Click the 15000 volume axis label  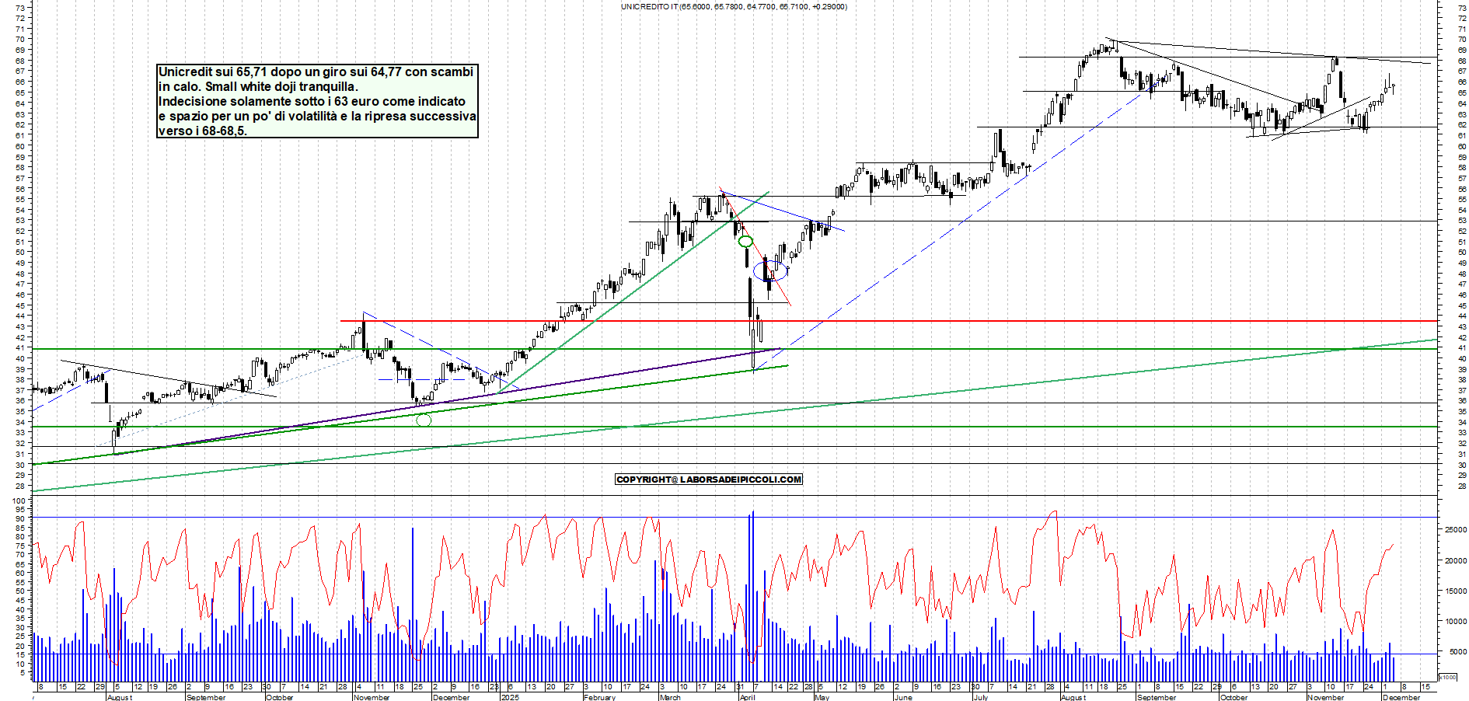click(1455, 591)
